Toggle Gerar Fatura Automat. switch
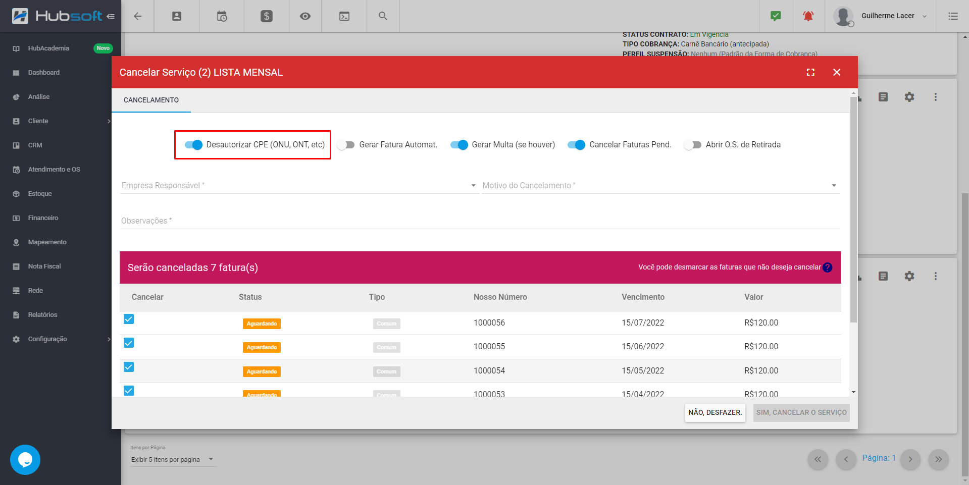Image resolution: width=969 pixels, height=485 pixels. click(x=346, y=145)
